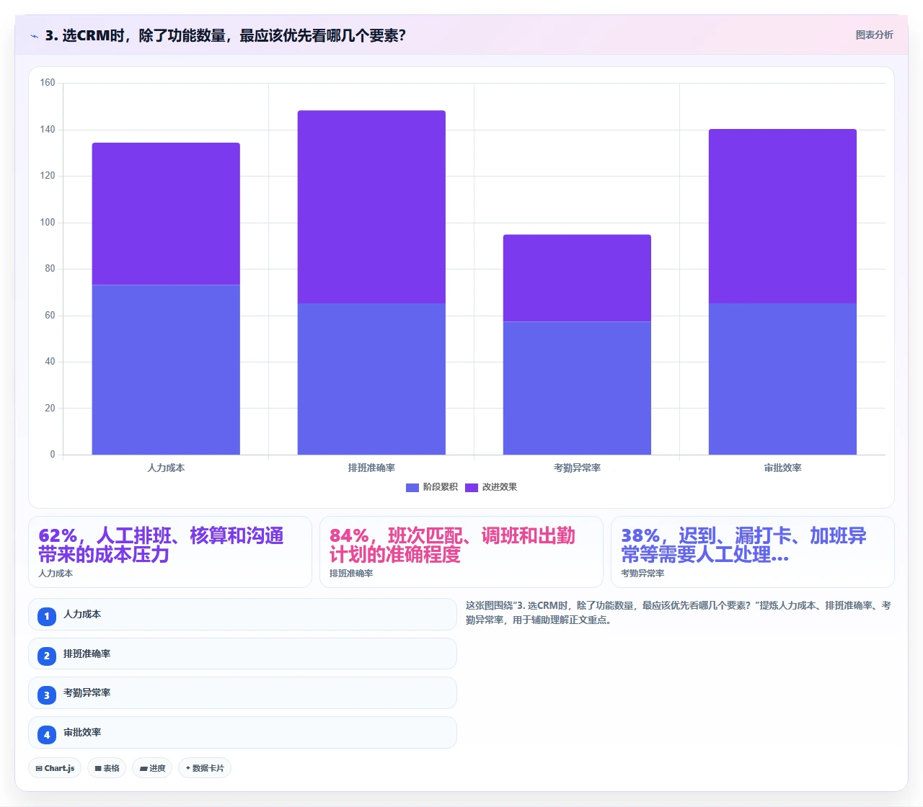This screenshot has width=923, height=807.
Task: Click the 排班准确率 x-axis label
Action: pos(371,468)
